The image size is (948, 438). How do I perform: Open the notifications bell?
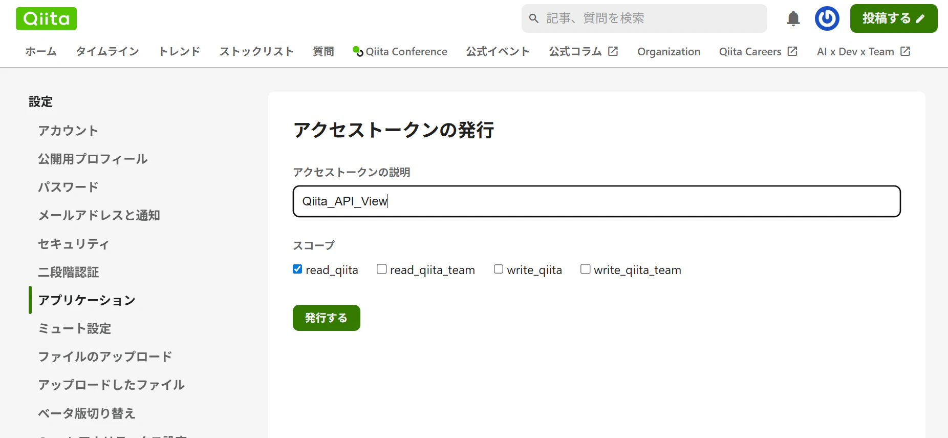click(793, 18)
